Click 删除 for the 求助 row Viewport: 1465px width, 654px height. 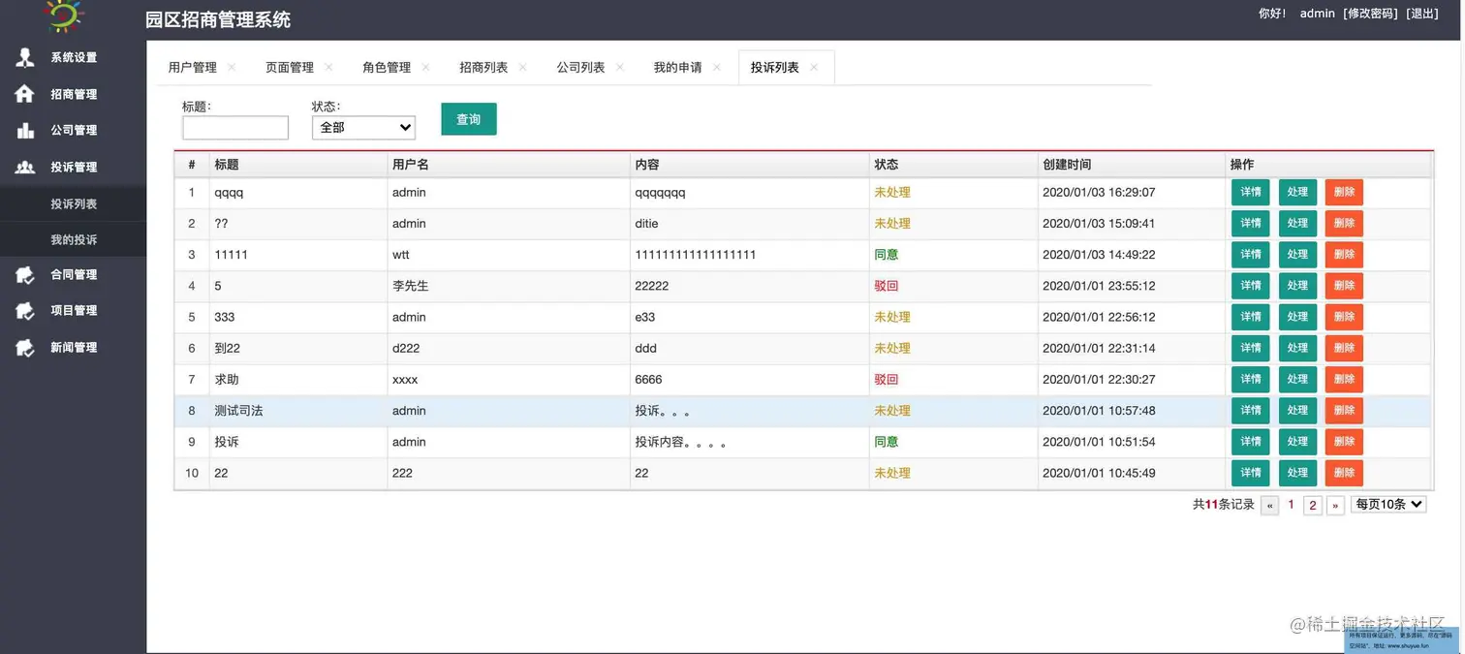click(x=1344, y=379)
